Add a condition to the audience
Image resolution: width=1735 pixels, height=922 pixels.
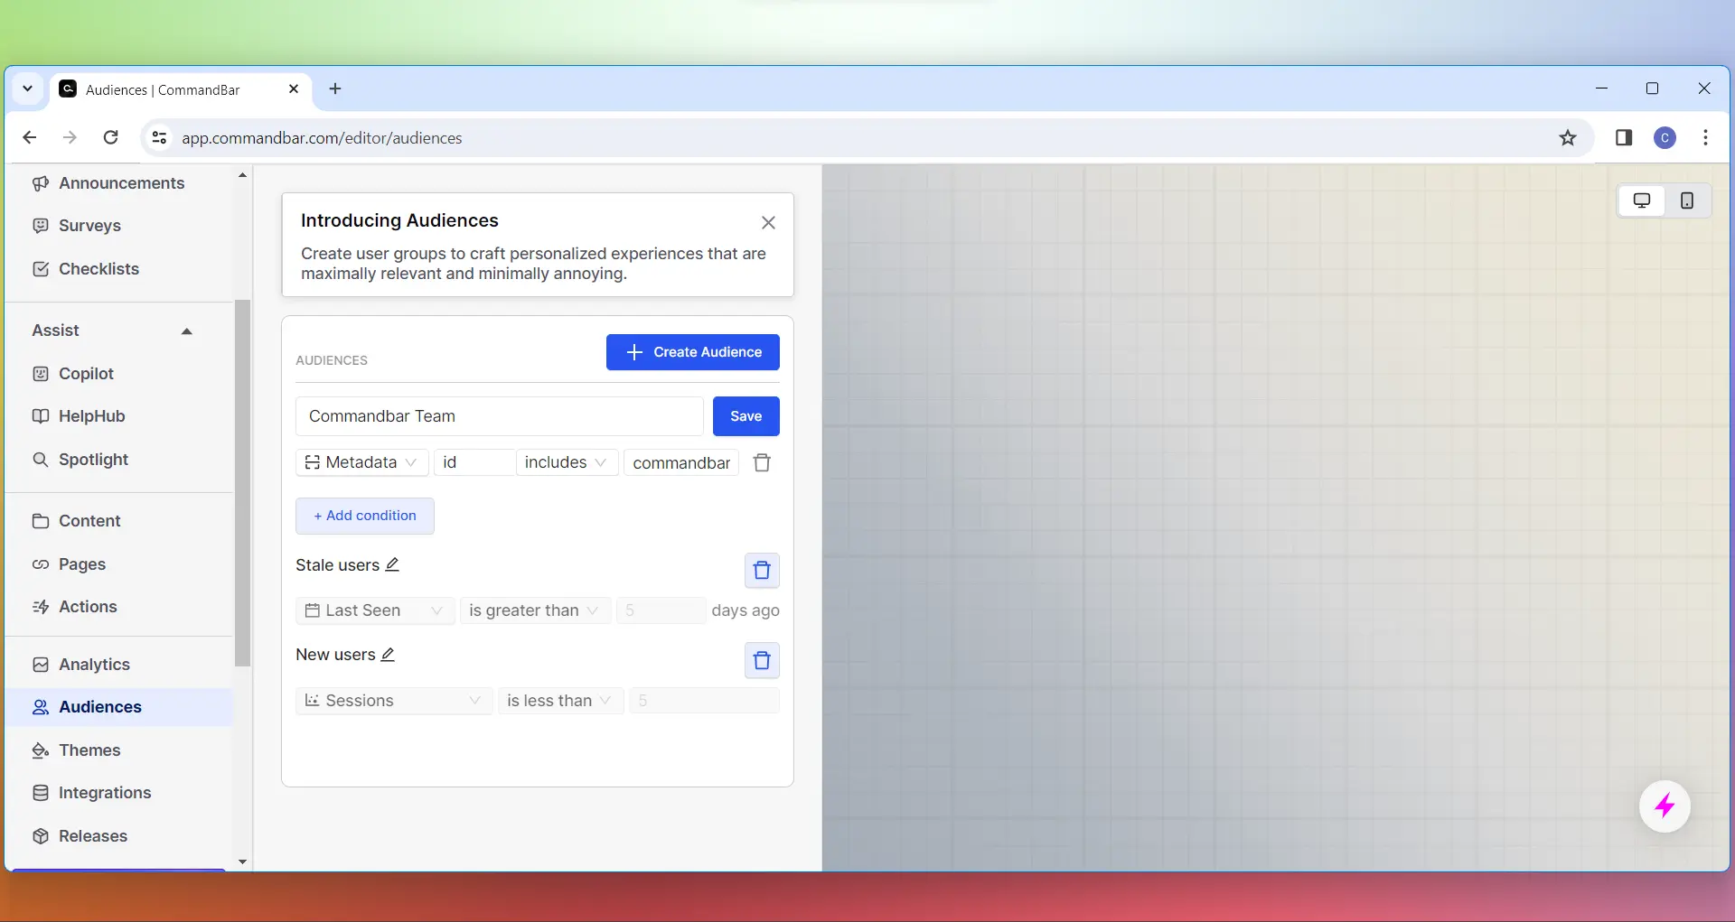point(364,516)
